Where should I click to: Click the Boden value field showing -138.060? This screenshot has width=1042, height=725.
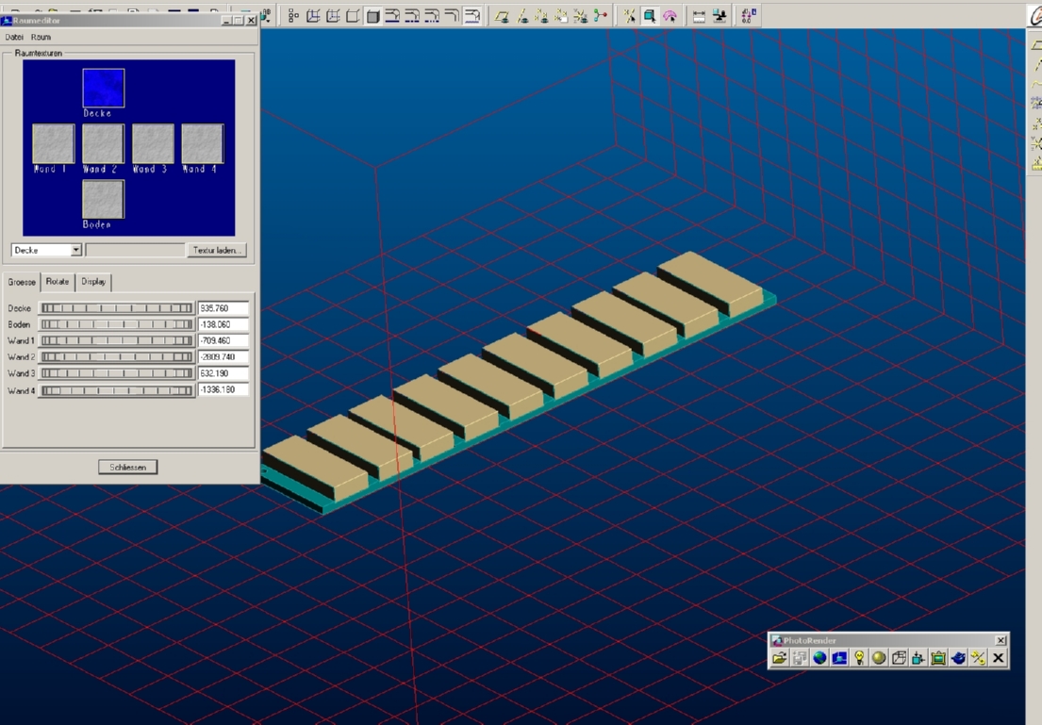click(x=223, y=324)
